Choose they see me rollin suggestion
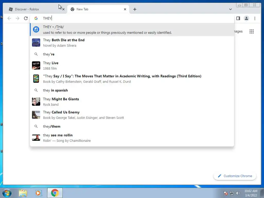The width and height of the screenshot is (264, 198). [x=132, y=138]
